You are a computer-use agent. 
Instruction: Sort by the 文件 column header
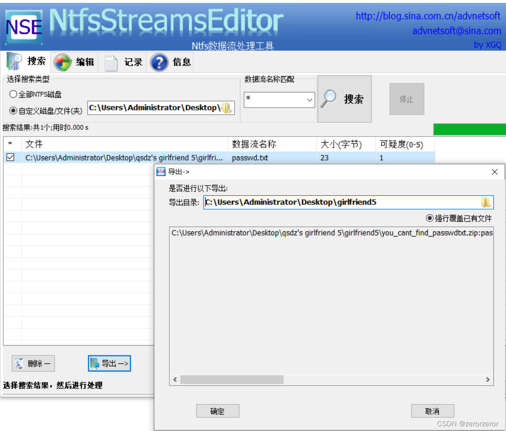click(x=125, y=144)
